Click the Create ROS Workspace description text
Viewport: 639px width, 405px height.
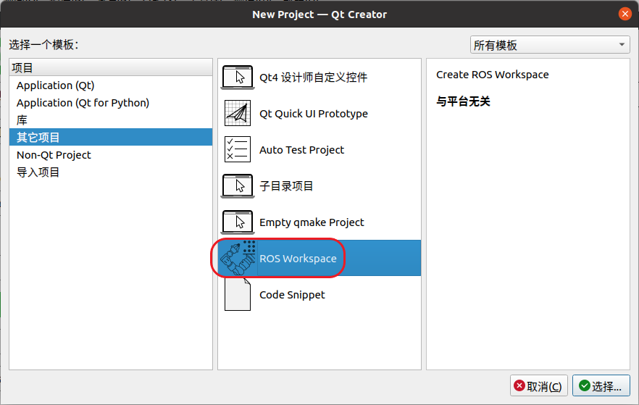click(x=493, y=75)
